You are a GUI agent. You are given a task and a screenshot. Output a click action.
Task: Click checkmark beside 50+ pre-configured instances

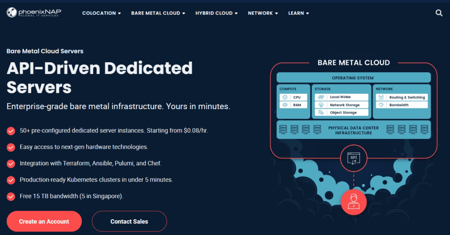pos(11,131)
